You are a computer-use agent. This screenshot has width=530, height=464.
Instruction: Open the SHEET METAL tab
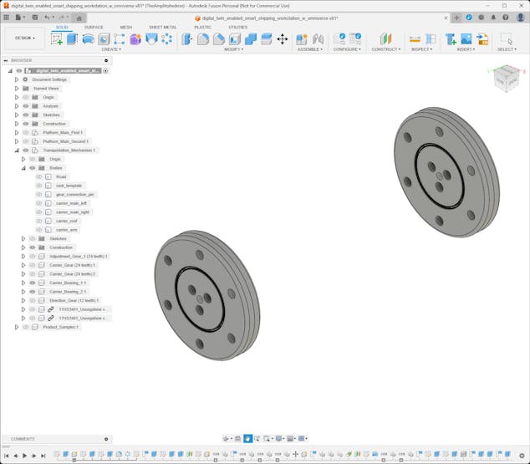click(x=162, y=27)
